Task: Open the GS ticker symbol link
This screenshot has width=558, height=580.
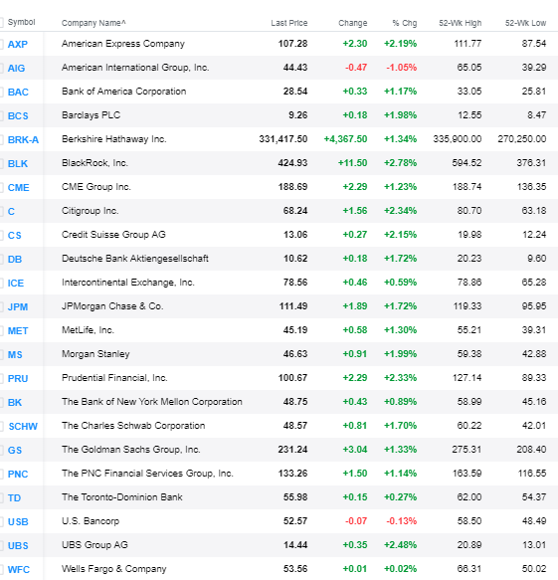Action: [15, 450]
